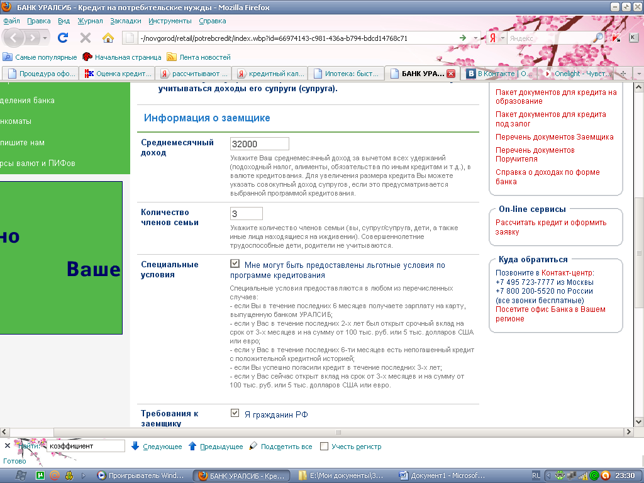Open Пакет документов для кредита под залог
The image size is (644, 483).
coord(551,119)
